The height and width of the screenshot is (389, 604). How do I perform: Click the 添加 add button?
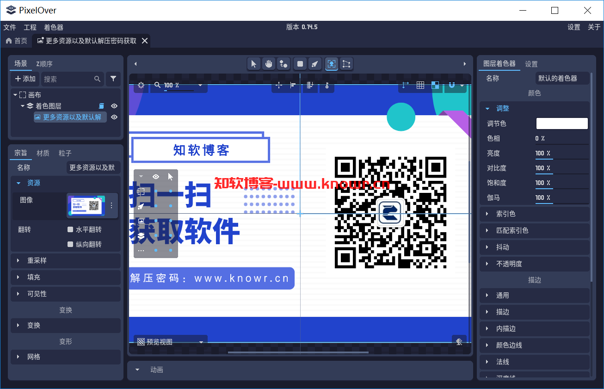25,79
